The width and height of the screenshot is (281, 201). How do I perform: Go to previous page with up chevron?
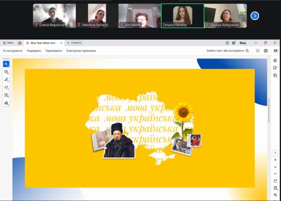click(275, 166)
